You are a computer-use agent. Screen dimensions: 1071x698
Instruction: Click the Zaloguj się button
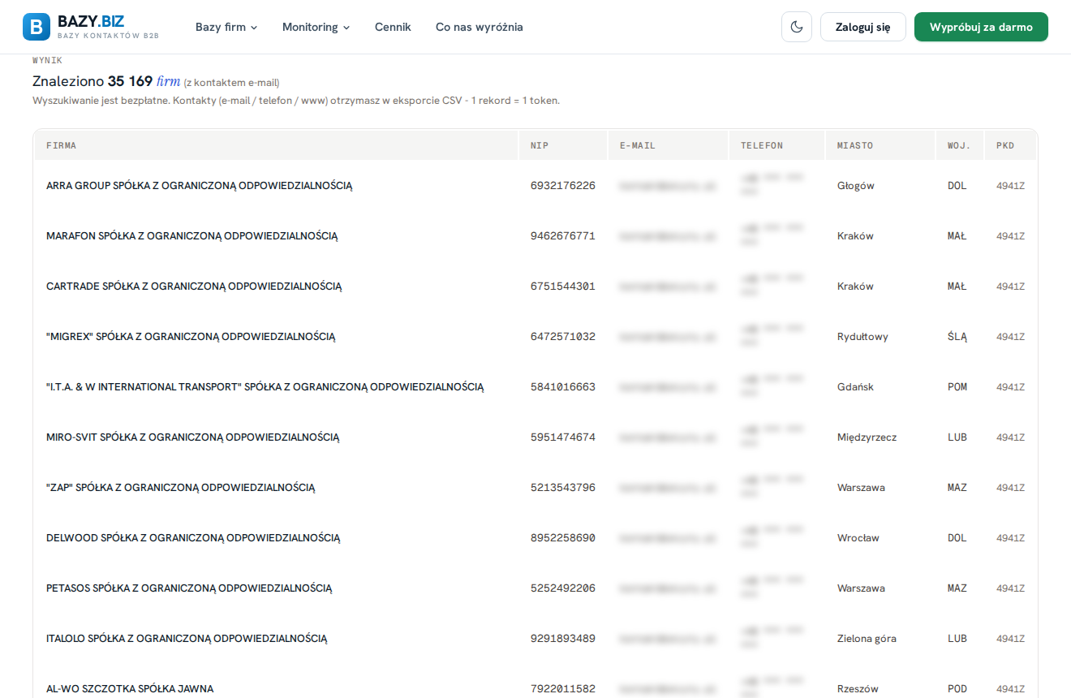(863, 27)
